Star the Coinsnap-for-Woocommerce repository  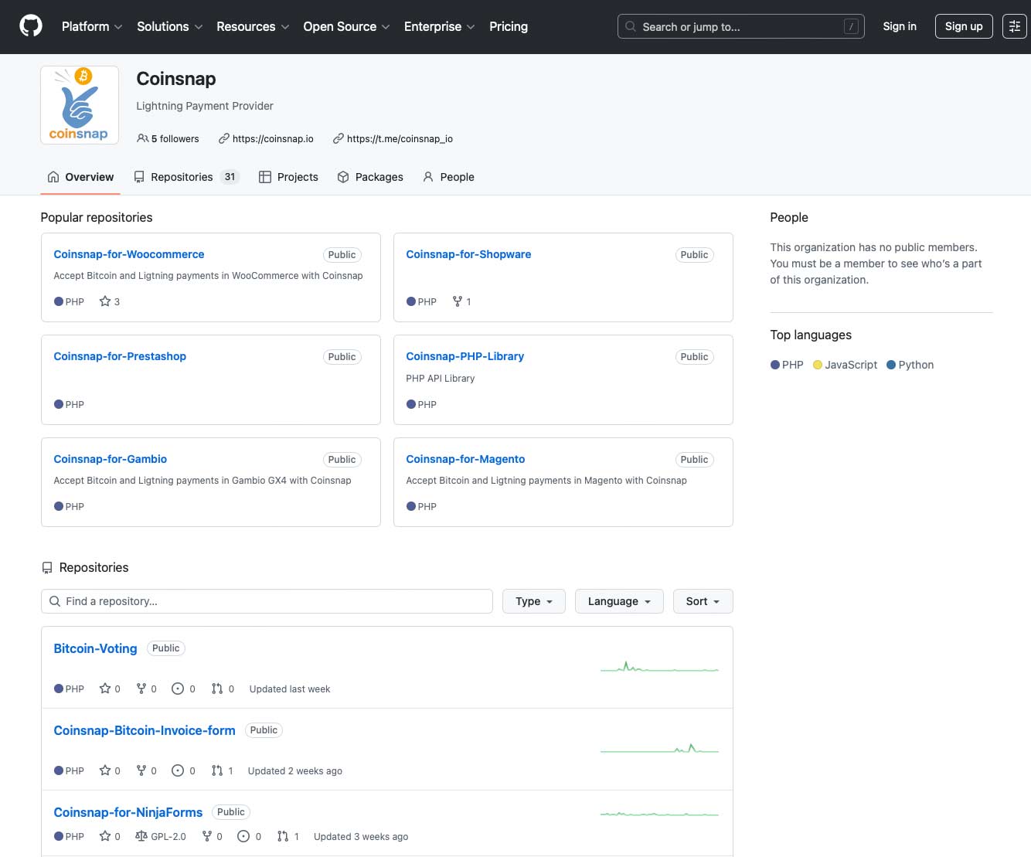pos(107,301)
